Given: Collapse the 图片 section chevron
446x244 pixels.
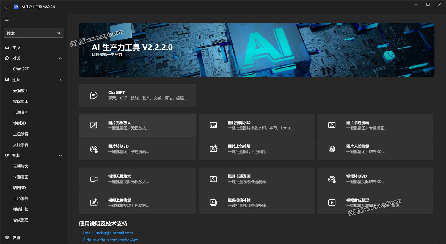Looking at the screenshot, I should pyautogui.click(x=60, y=80).
